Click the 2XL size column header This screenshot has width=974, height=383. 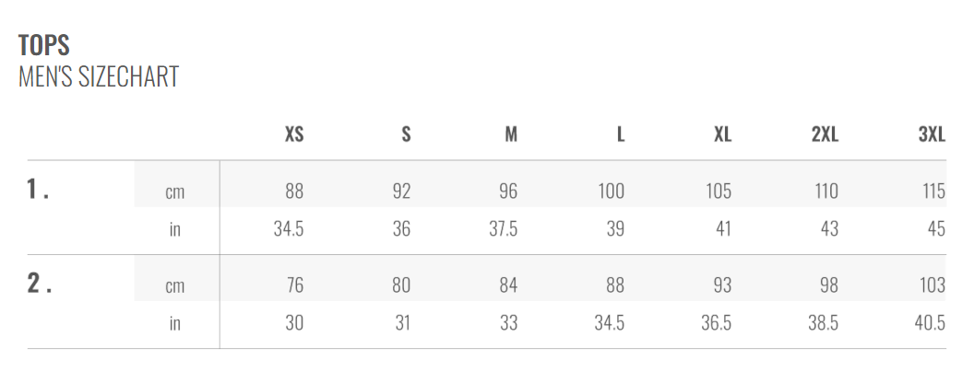pyautogui.click(x=825, y=134)
